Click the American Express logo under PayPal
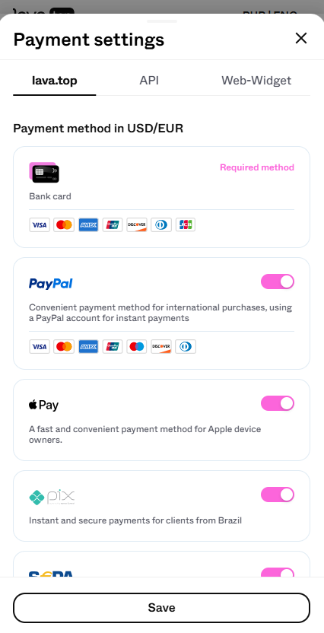324x633 pixels. [88, 346]
